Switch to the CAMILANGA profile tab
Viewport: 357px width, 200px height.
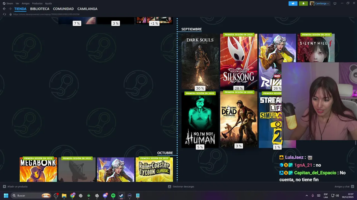pos(87,9)
